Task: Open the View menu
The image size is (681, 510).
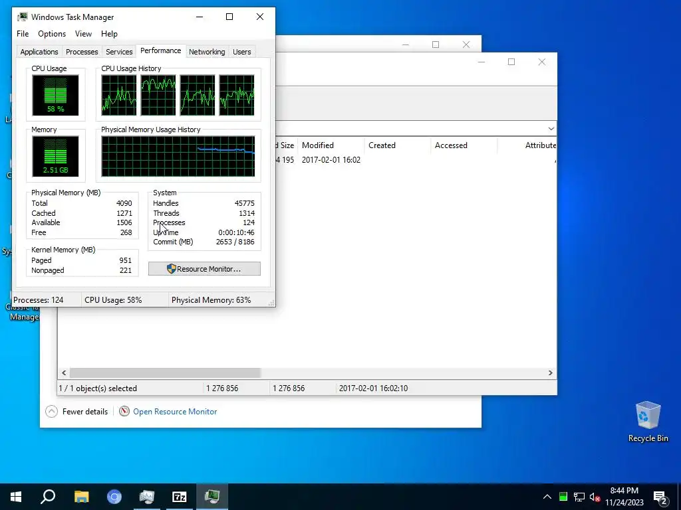Action: pyautogui.click(x=83, y=34)
